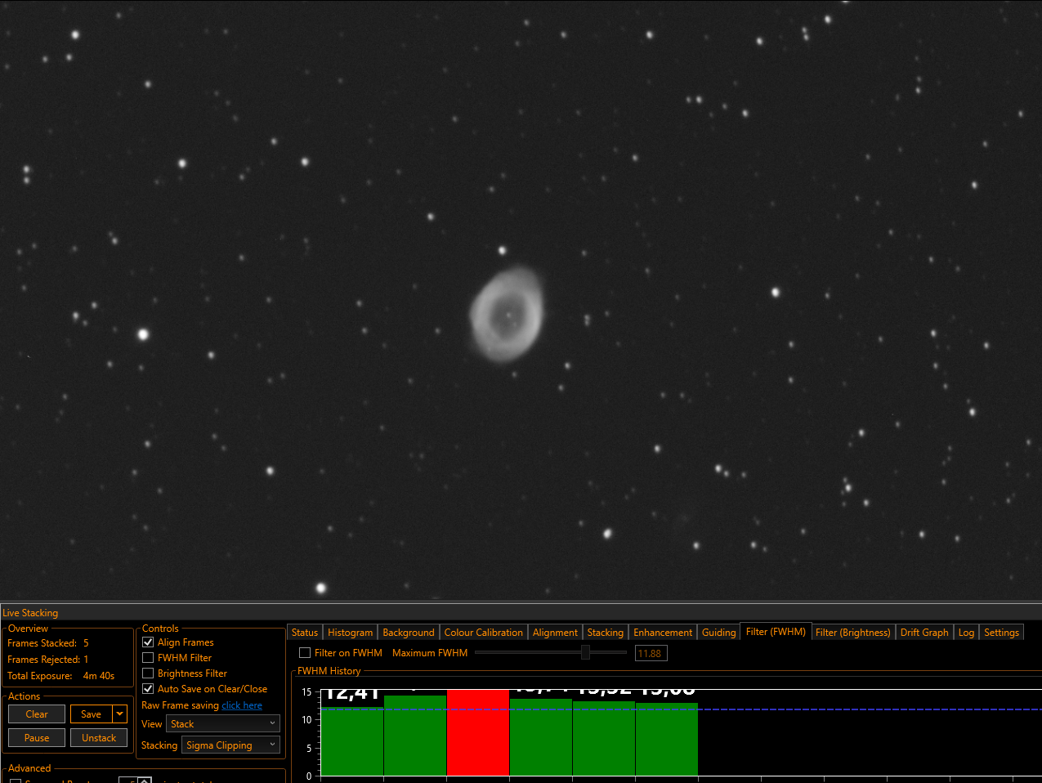Click the 'Frames Rejected: 1' readout
1042x783 pixels.
[x=48, y=660]
